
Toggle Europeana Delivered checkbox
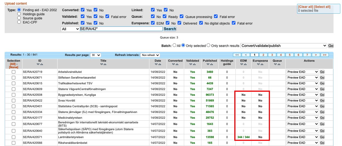point(179,23)
